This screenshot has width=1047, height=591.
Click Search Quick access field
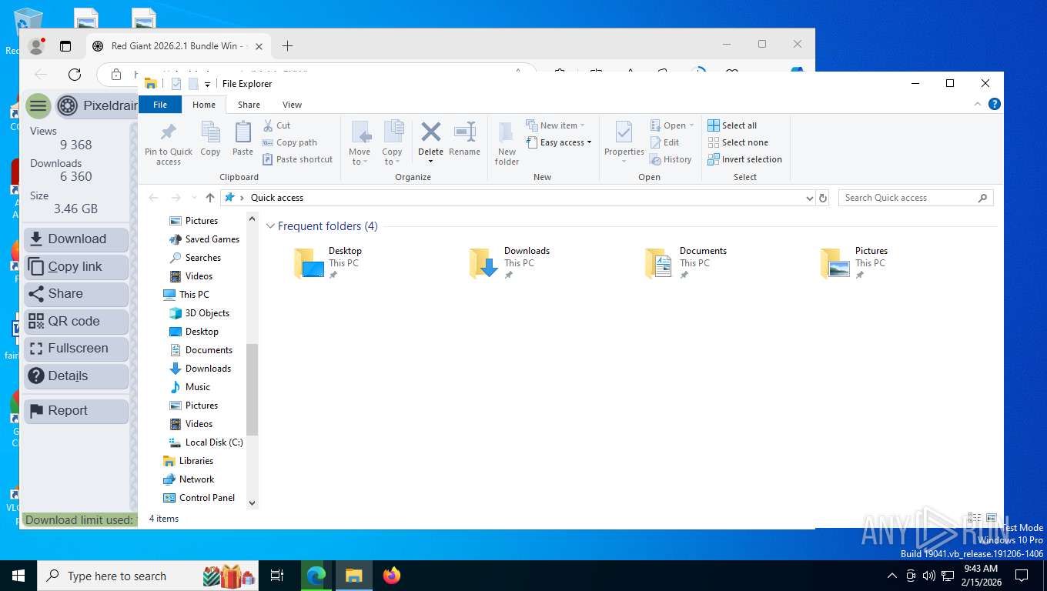pyautogui.click(x=916, y=198)
